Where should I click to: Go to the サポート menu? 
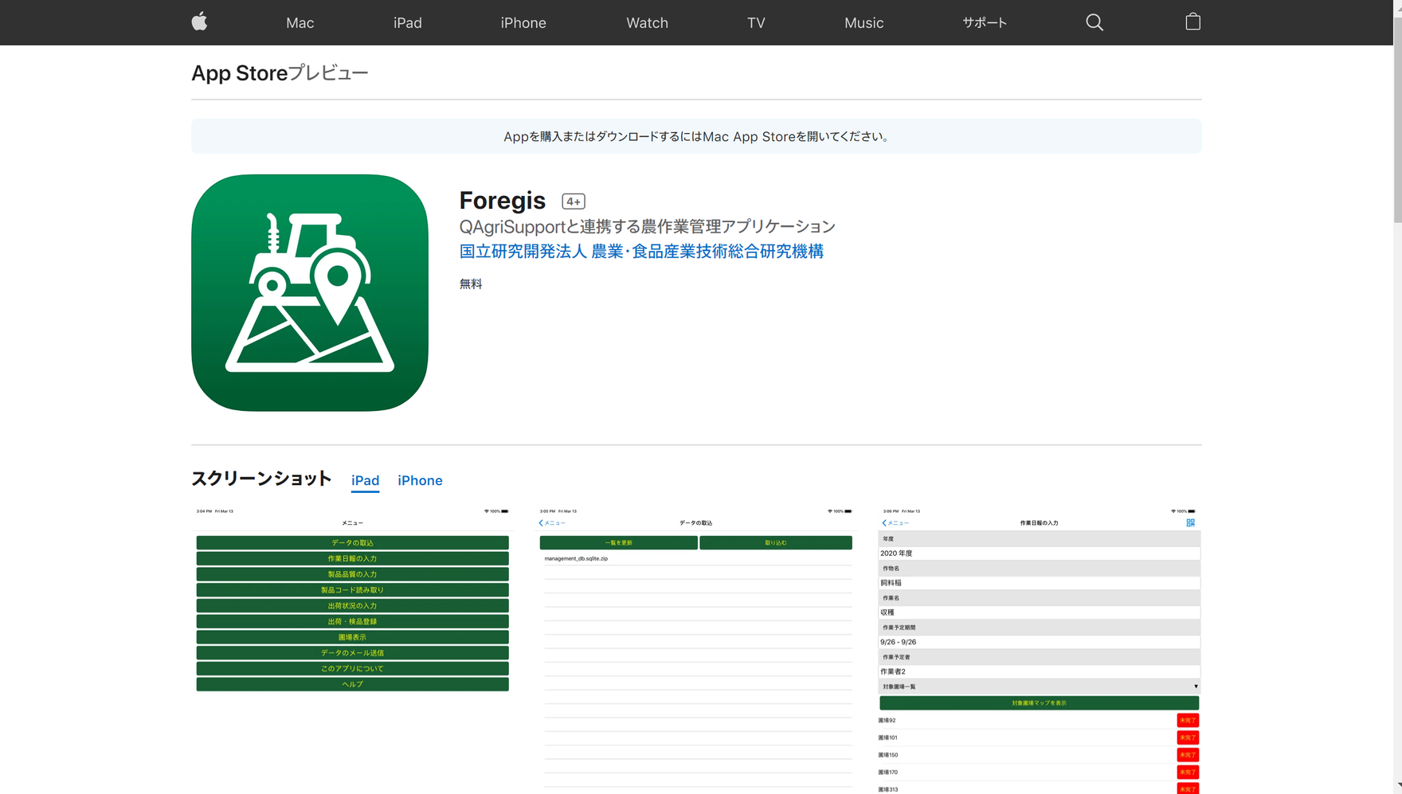[984, 23]
